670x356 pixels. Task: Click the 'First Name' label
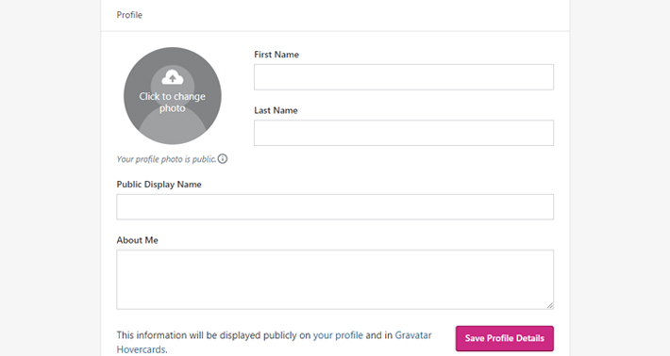click(276, 55)
